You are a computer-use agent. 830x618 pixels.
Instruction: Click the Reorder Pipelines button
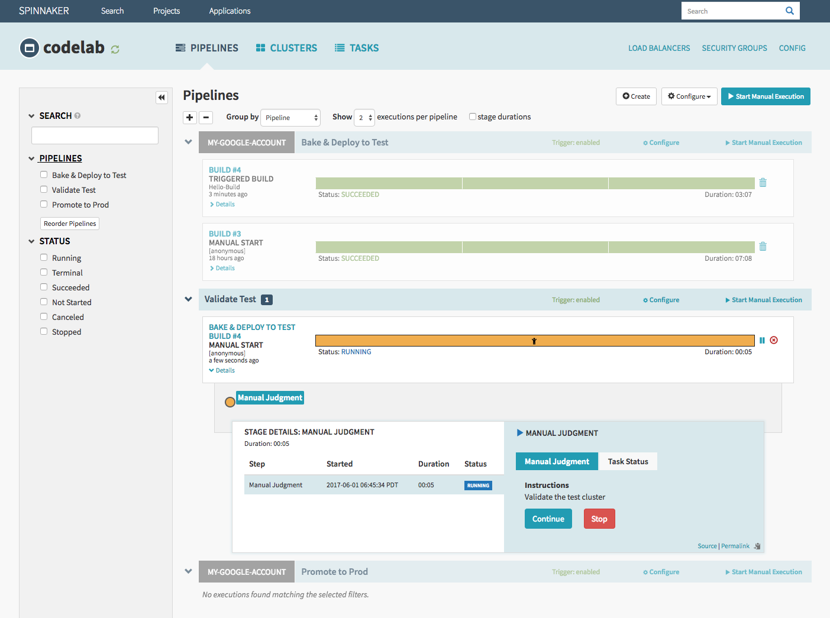(x=70, y=224)
